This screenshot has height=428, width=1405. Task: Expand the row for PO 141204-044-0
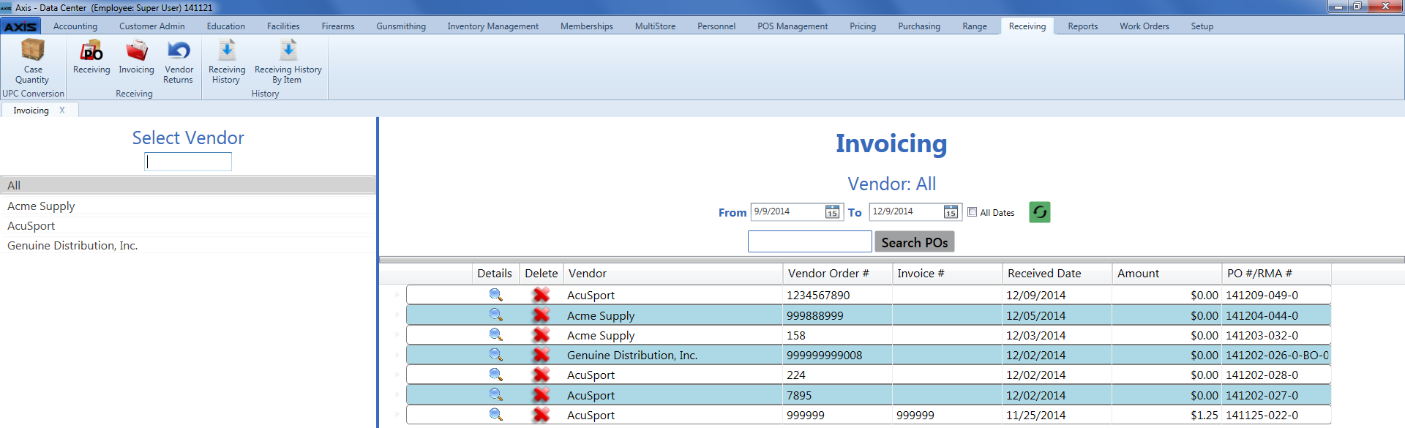coord(397,315)
